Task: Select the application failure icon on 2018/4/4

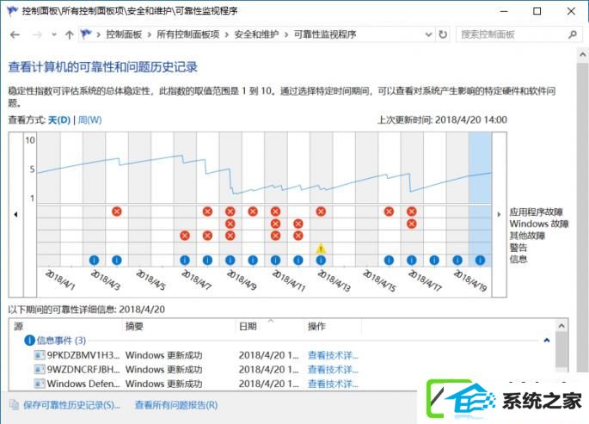Action: (x=117, y=212)
